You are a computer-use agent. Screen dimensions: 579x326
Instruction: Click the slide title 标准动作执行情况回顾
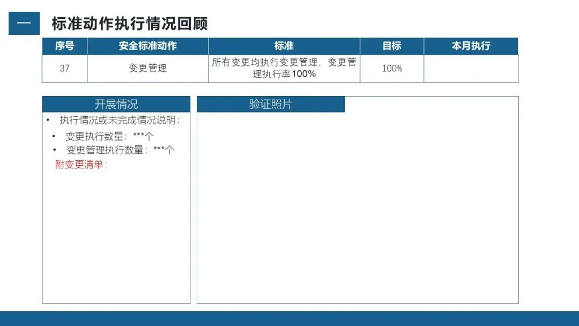[129, 24]
